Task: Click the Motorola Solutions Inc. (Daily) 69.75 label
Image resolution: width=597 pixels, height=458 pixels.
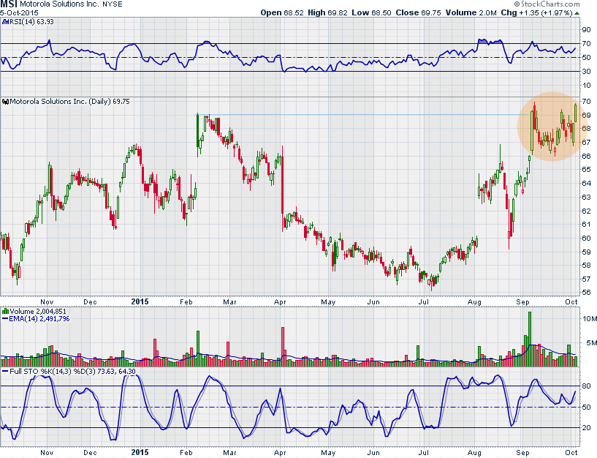Action: pyautogui.click(x=69, y=102)
